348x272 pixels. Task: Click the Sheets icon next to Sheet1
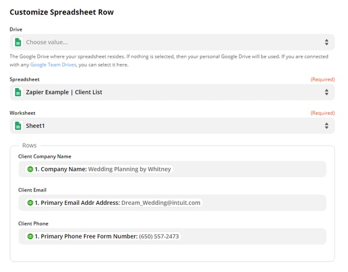pos(18,126)
